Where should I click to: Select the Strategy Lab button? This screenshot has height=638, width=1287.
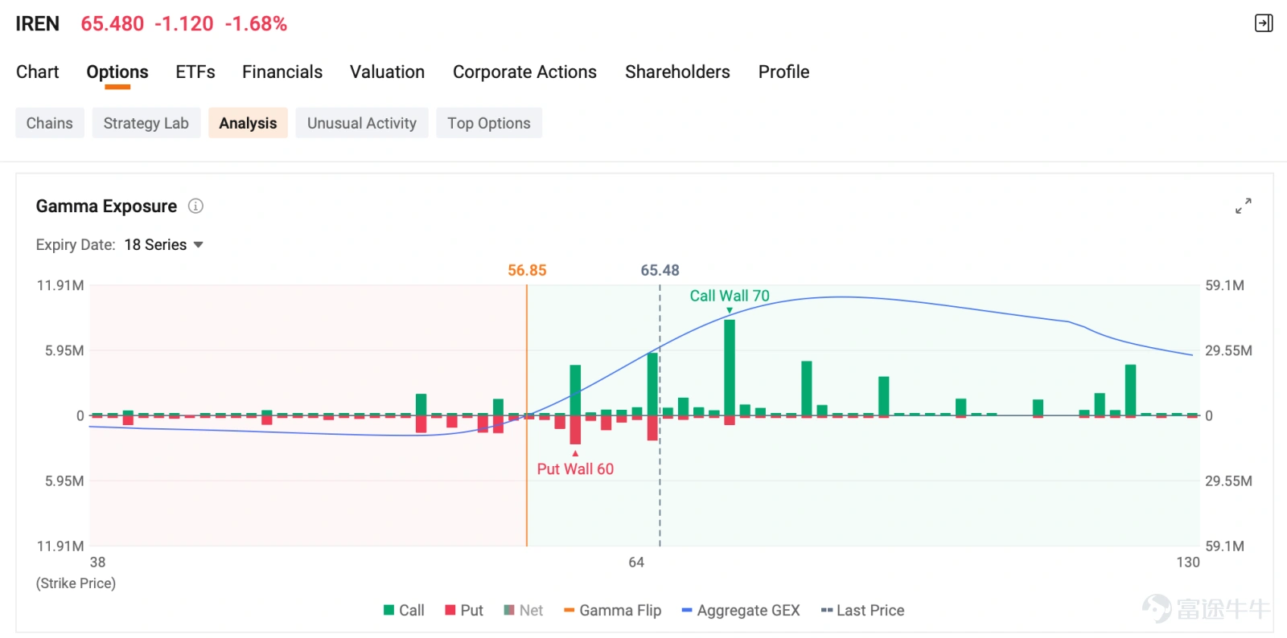(146, 123)
